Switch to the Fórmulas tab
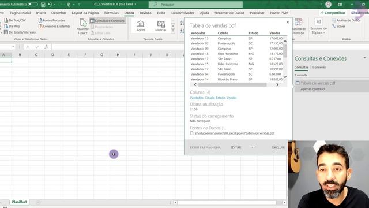The width and height of the screenshot is (369, 208). [111, 13]
